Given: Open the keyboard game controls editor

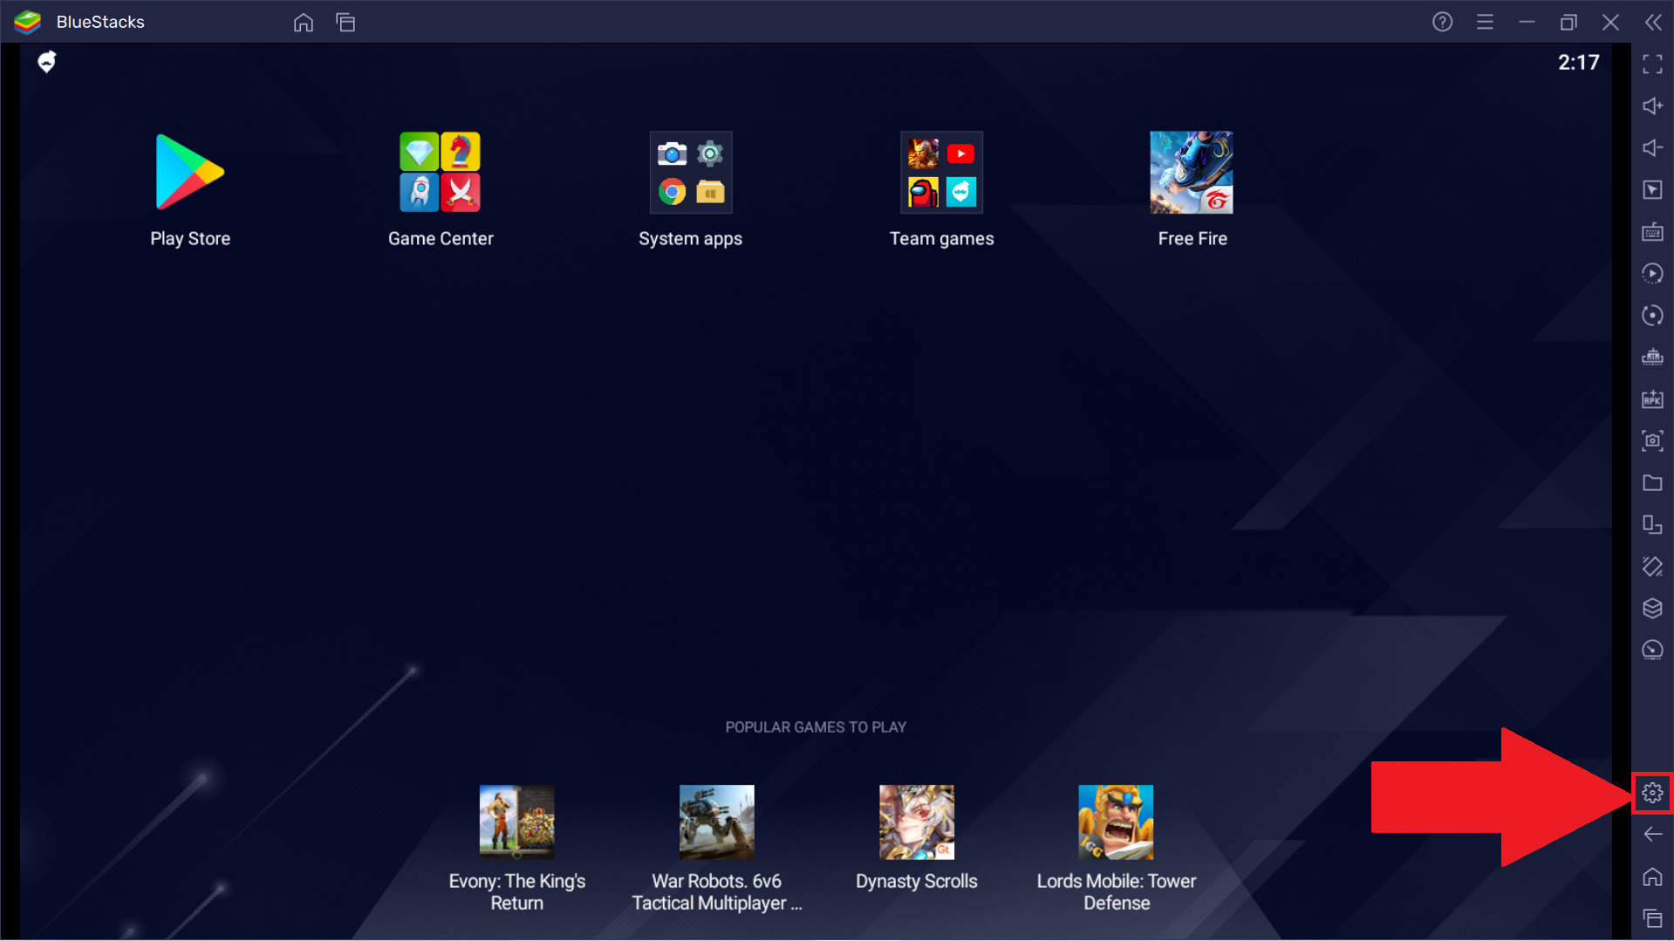Looking at the screenshot, I should (x=1651, y=231).
